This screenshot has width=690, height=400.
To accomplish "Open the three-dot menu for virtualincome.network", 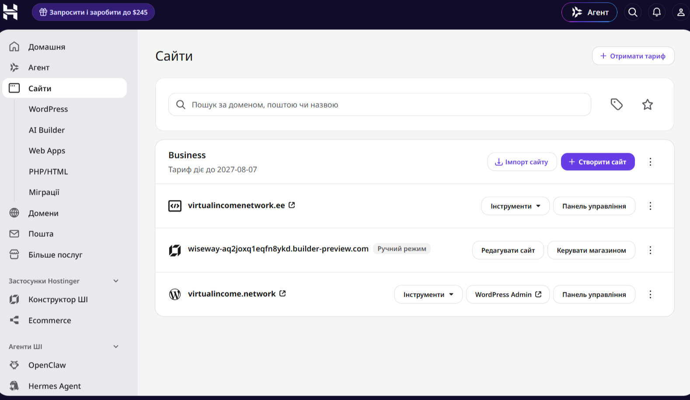I will point(650,295).
